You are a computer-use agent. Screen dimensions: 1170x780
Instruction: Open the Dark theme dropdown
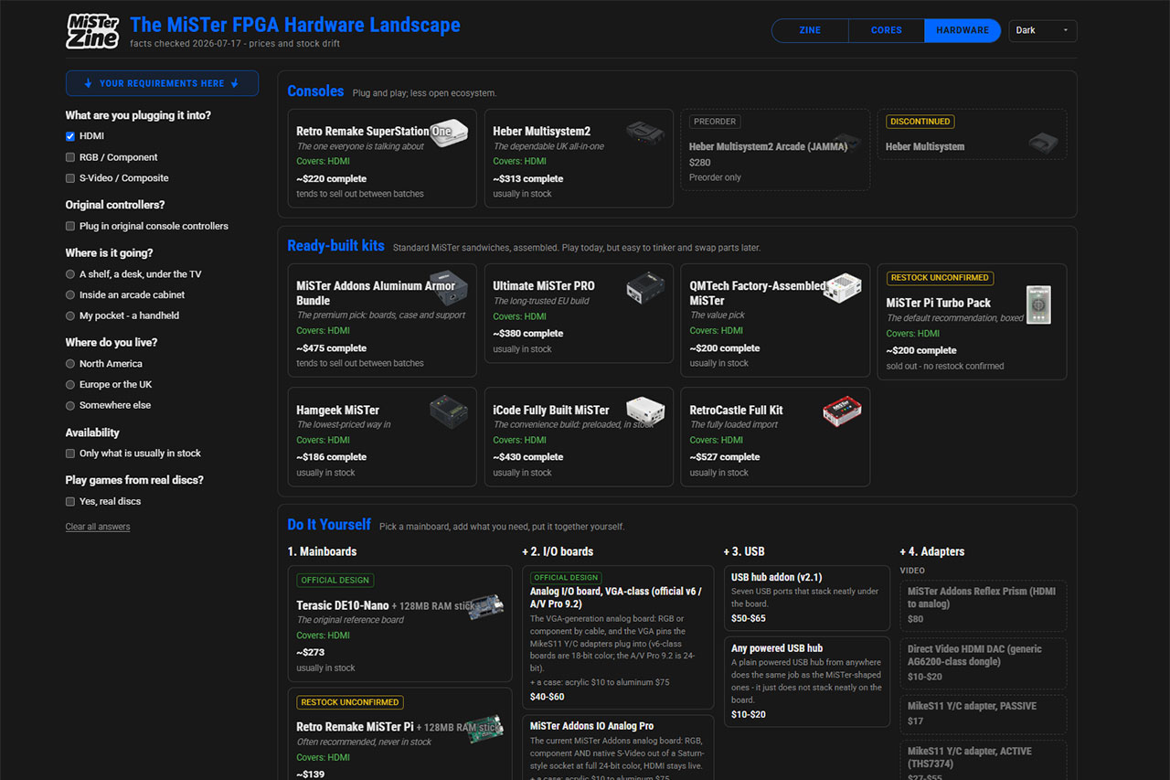1043,30
